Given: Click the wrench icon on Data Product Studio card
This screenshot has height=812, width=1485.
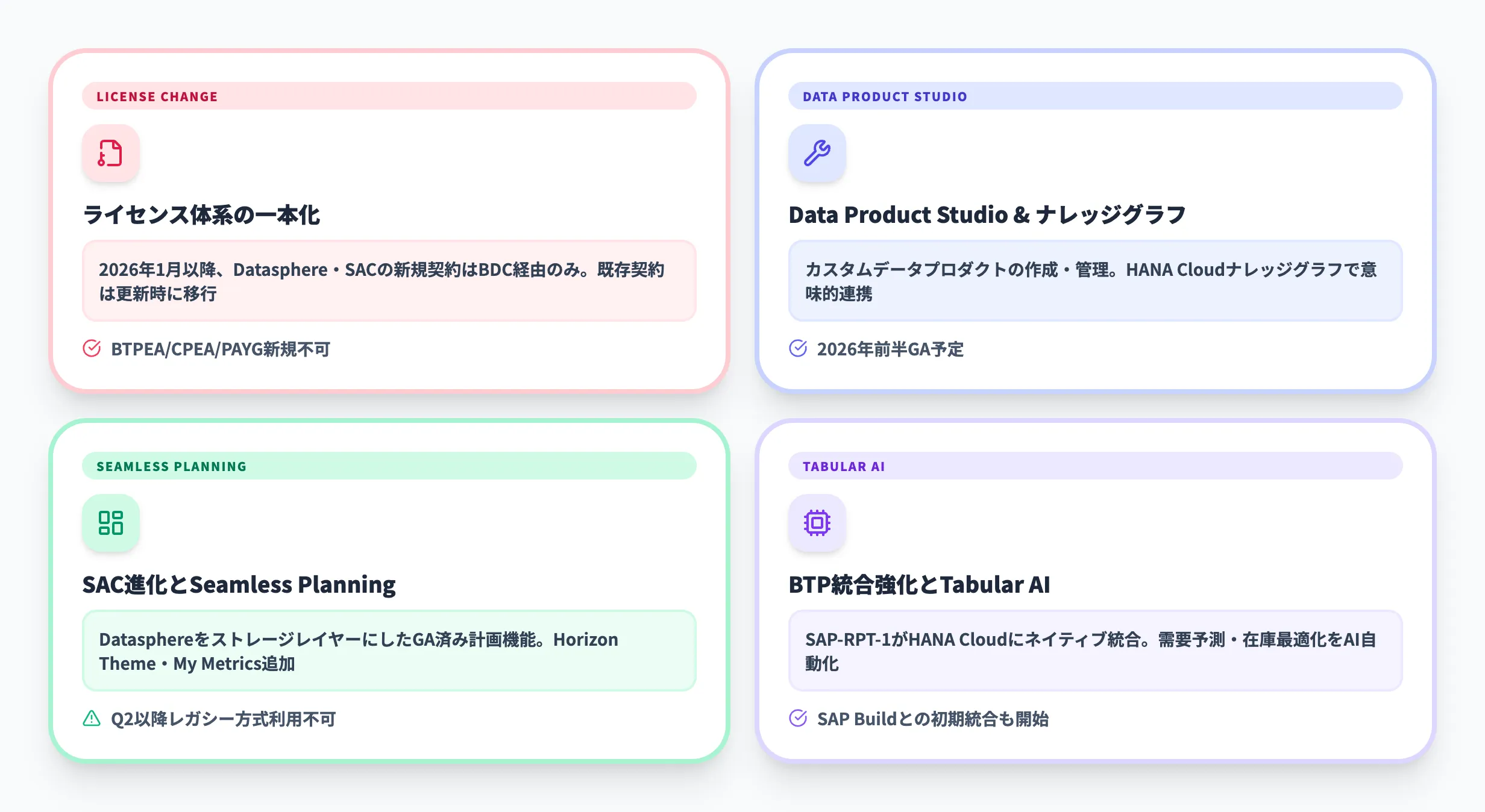Looking at the screenshot, I should click(817, 154).
